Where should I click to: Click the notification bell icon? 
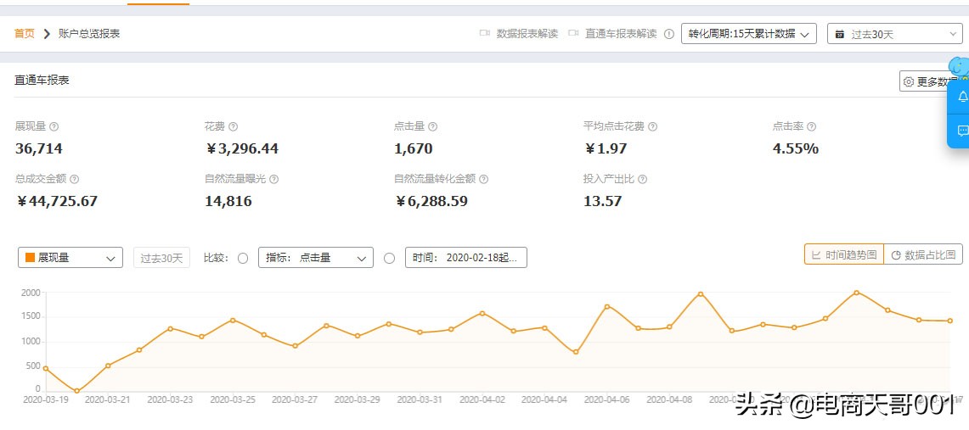click(962, 98)
